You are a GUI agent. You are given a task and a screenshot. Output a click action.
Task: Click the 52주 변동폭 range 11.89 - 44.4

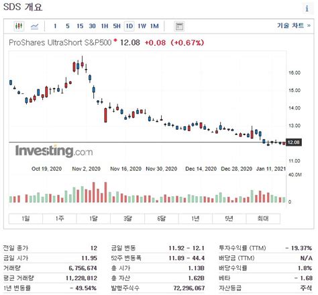tap(187, 258)
